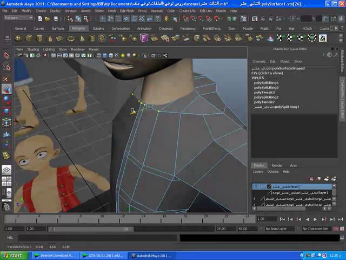The height and width of the screenshot is (260, 346).
Task: Toggle smooth shade all in viewport toolbar
Action: [x=105, y=55]
